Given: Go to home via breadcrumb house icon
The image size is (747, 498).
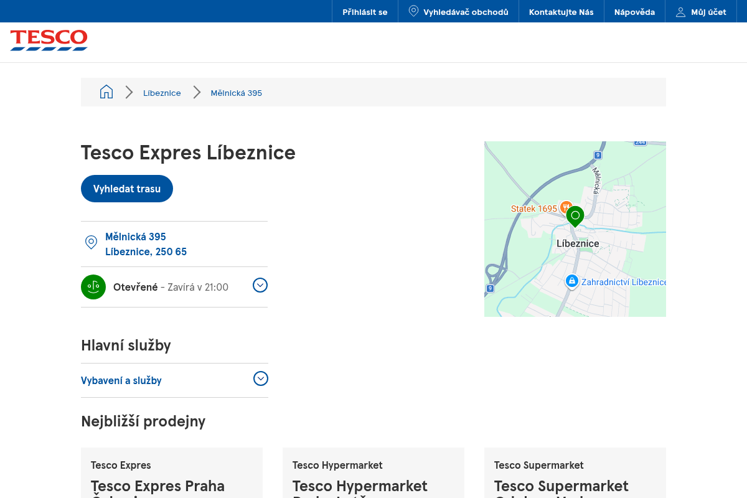Looking at the screenshot, I should (106, 92).
